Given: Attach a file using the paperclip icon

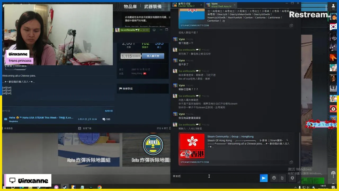Looking at the screenshot, I should [x=282, y=178].
